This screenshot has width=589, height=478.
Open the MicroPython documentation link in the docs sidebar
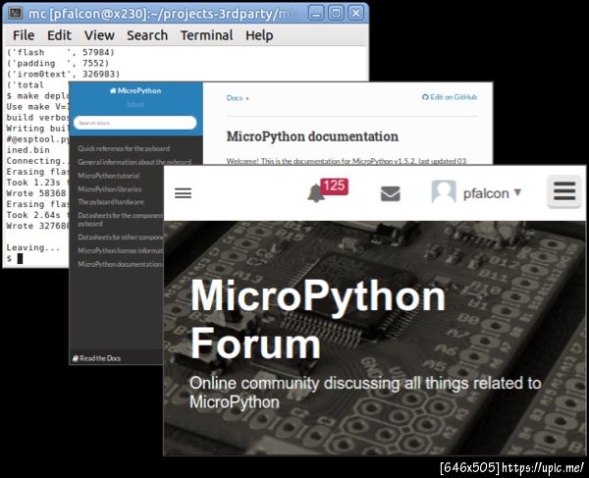120,264
